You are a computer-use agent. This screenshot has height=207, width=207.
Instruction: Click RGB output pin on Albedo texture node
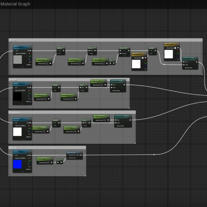point(31,51)
